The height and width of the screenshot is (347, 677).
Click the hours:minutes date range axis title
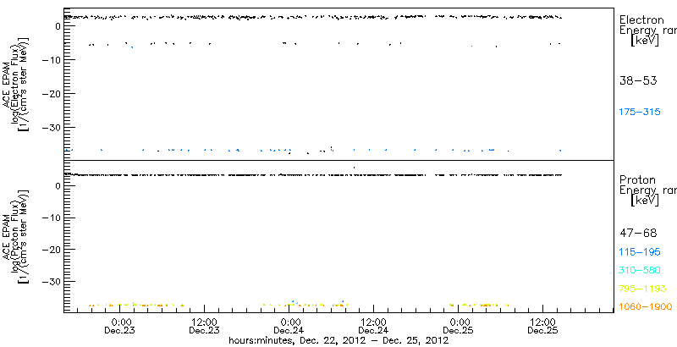[x=338, y=340]
